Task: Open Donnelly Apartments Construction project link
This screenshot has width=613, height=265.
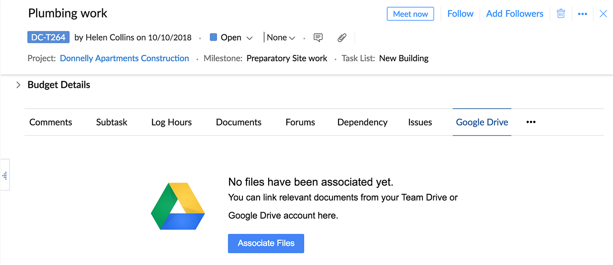Action: [x=124, y=58]
